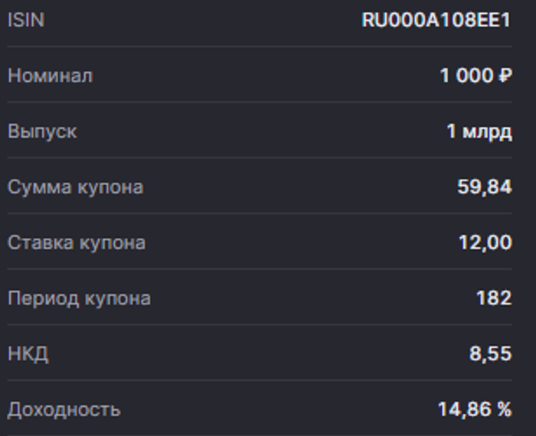Select the coupon period value 182
The height and width of the screenshot is (436, 536).
click(x=493, y=298)
